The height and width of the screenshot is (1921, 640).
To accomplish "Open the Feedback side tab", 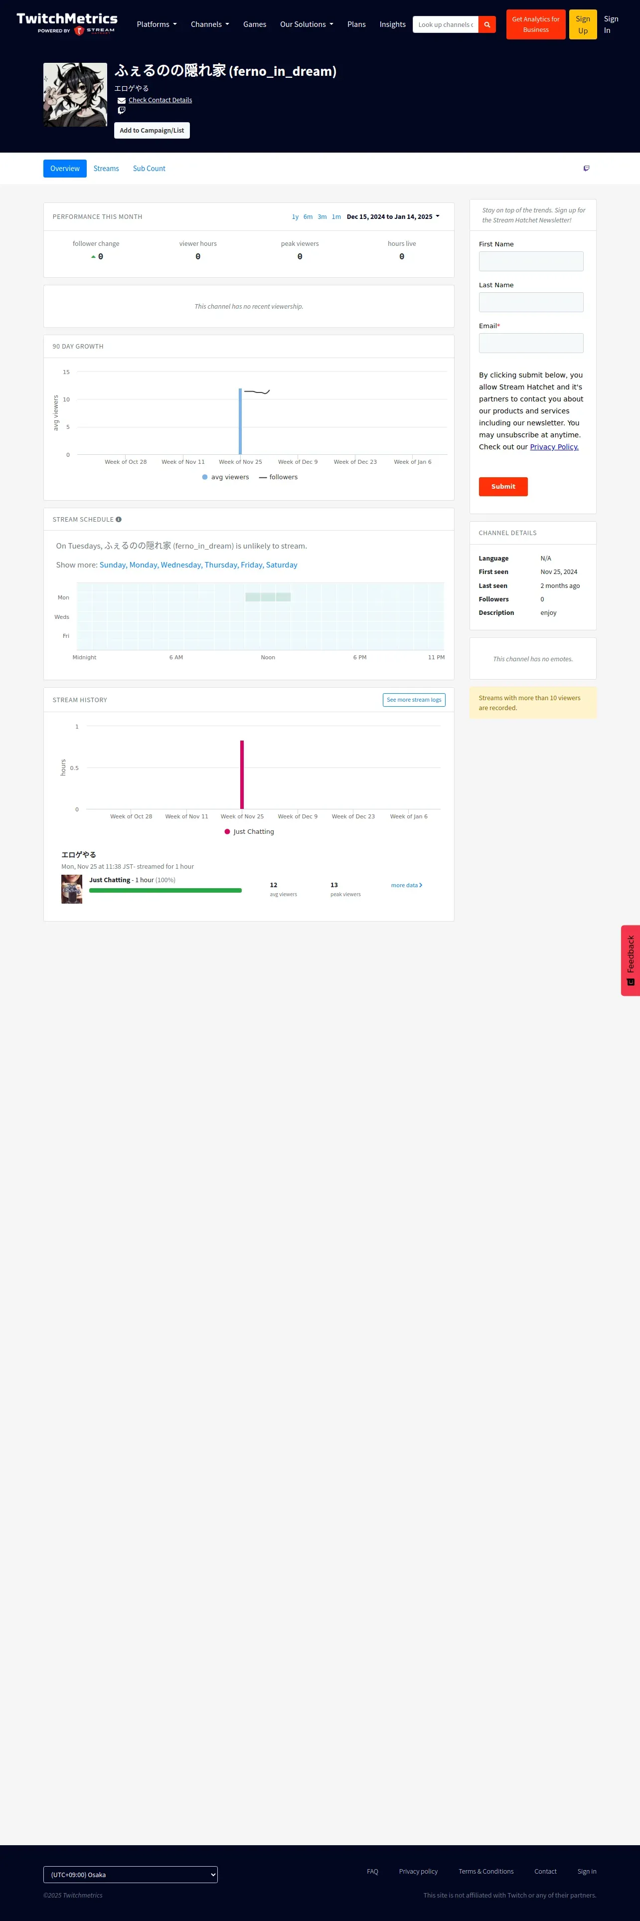I will coord(631,960).
